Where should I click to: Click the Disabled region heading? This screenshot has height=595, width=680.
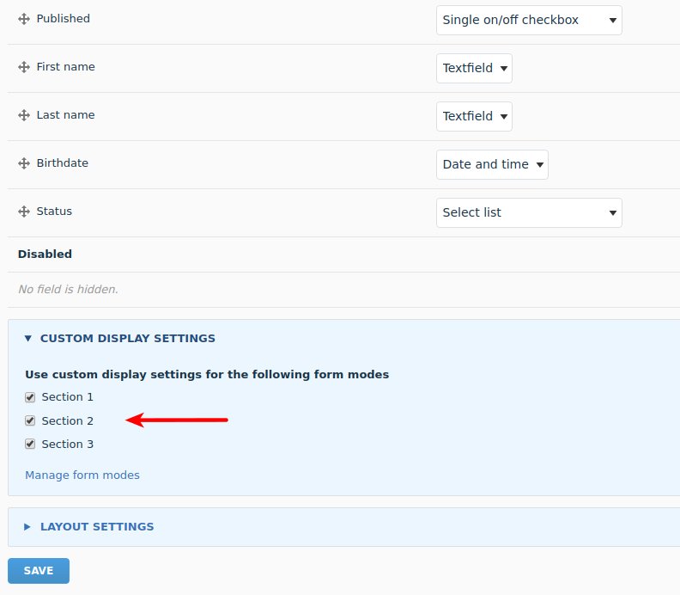(45, 254)
